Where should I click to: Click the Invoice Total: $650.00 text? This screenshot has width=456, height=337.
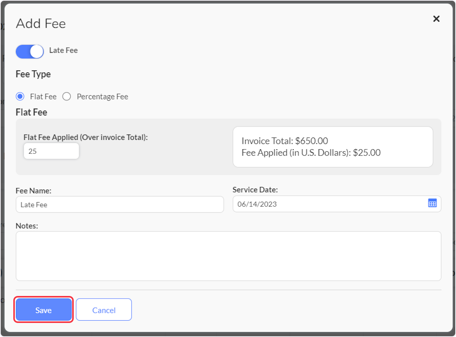point(285,141)
